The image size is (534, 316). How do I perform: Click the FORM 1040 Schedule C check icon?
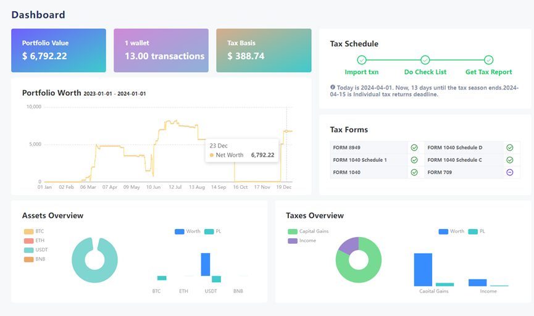coord(509,160)
